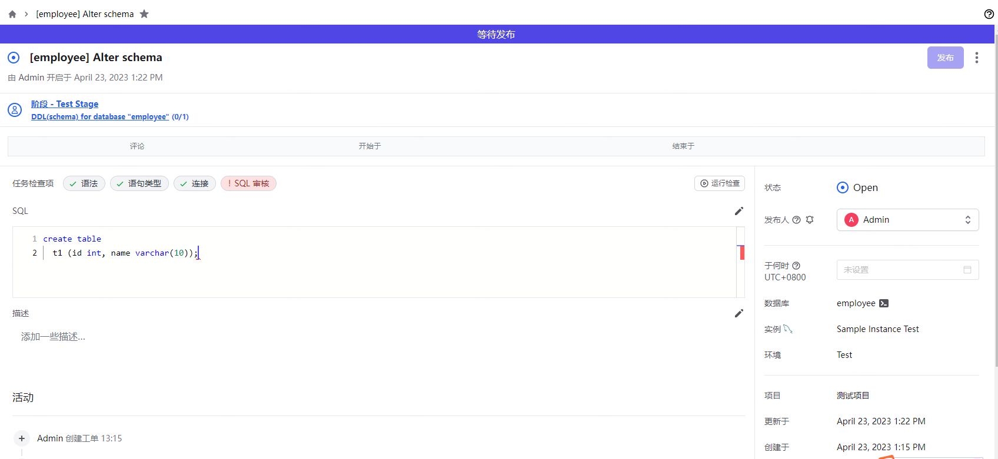Open the 连接 connection check result
998x459 pixels.
click(195, 183)
